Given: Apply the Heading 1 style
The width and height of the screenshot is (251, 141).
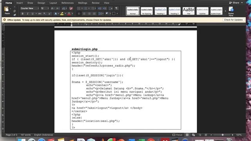Looking at the screenshot, I should point(160,11).
